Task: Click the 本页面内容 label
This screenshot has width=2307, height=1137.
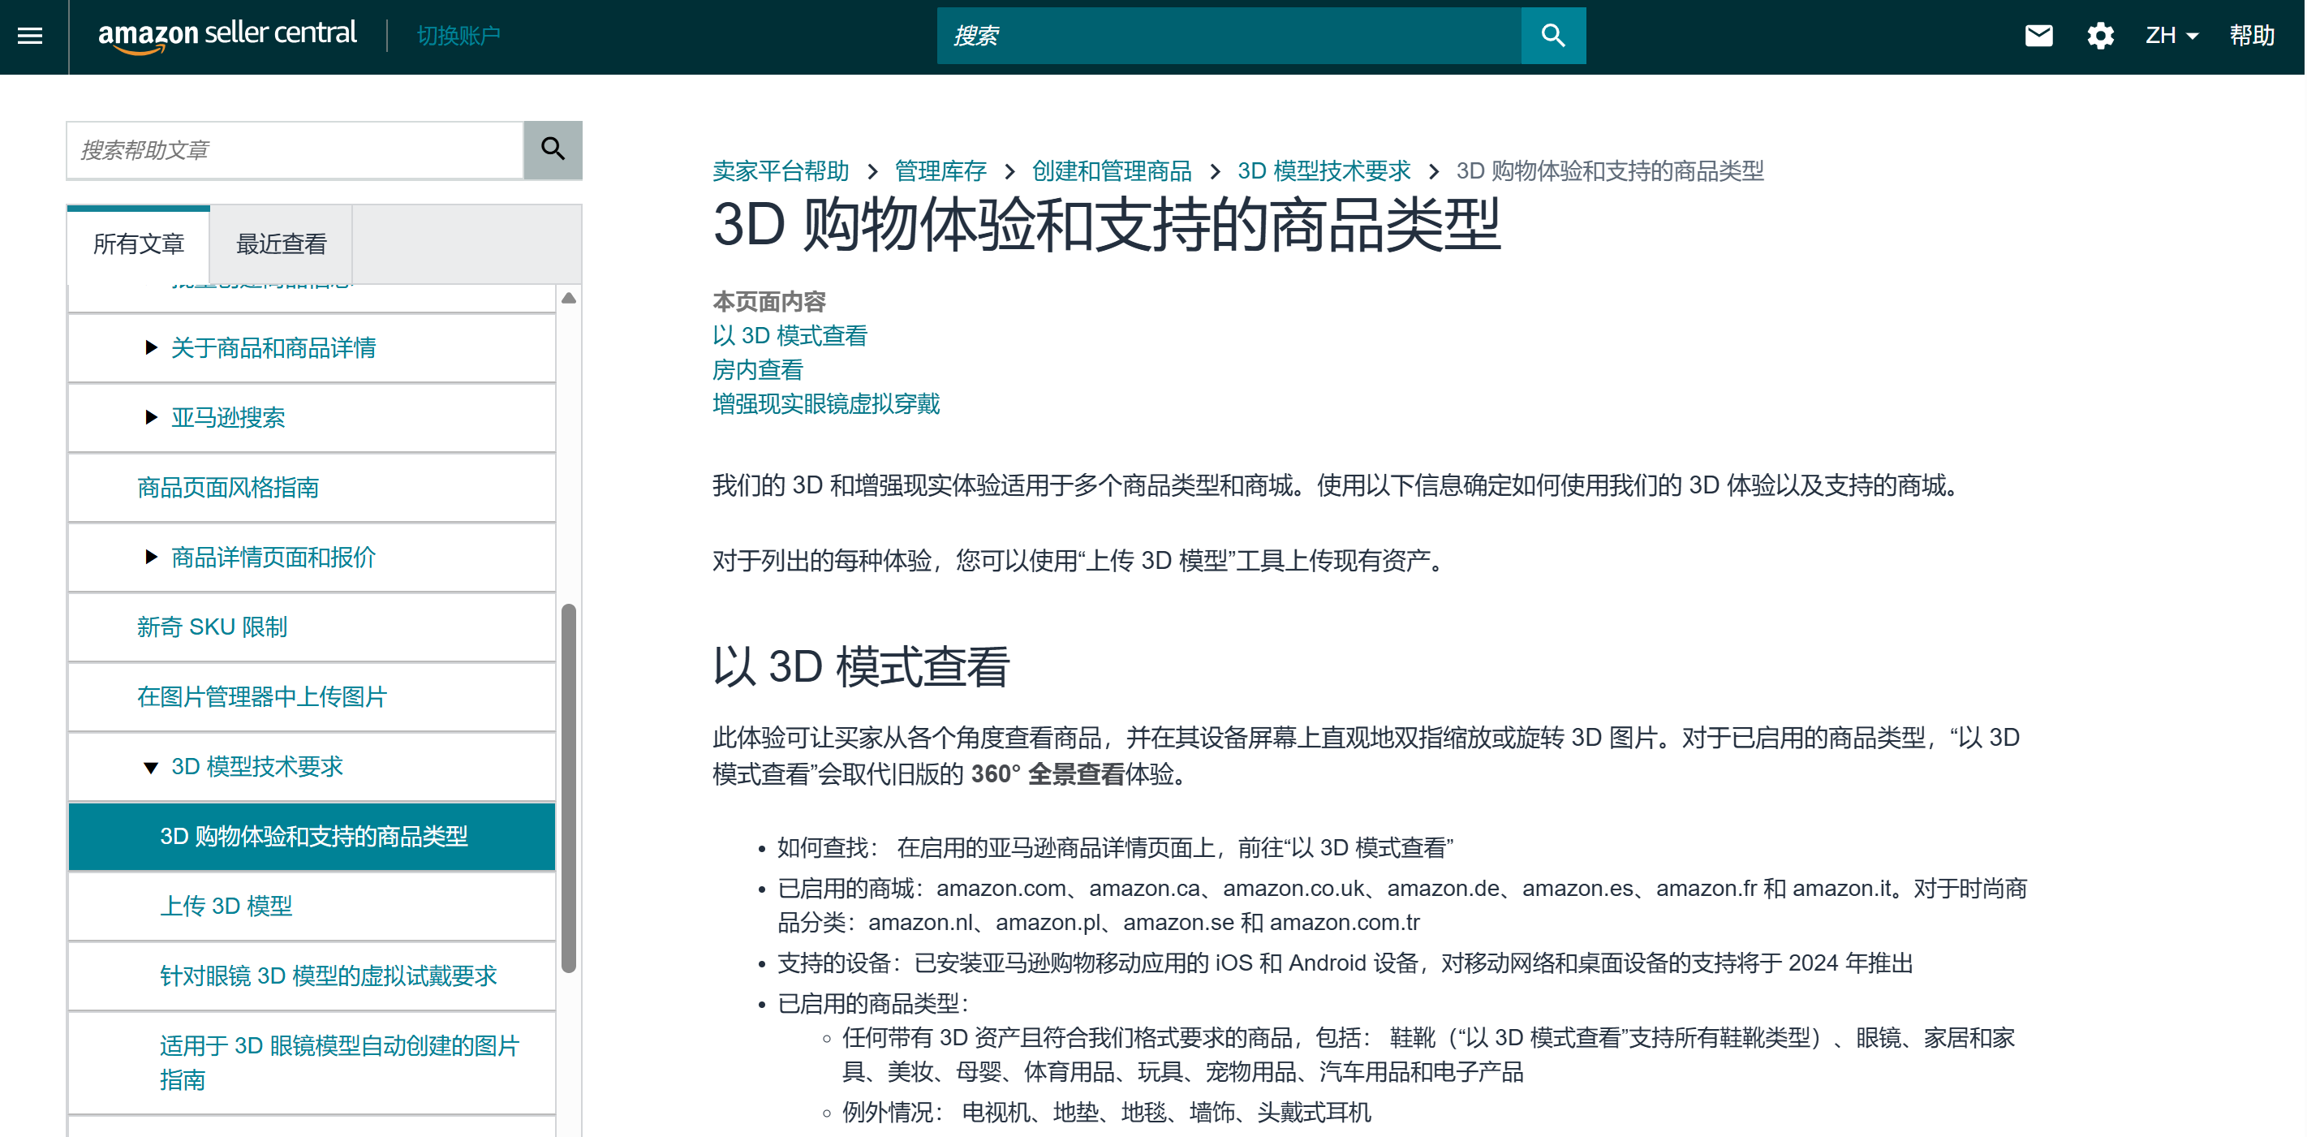Action: click(x=768, y=302)
